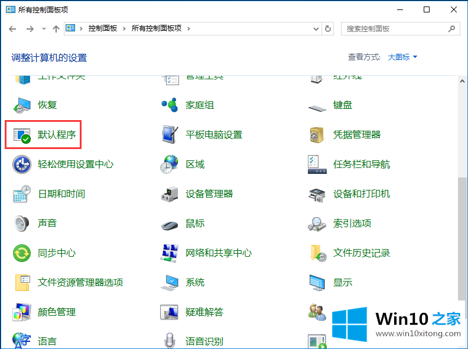Open the 索引选项 magnifier icon
This screenshot has height=349, width=468.
[x=317, y=224]
